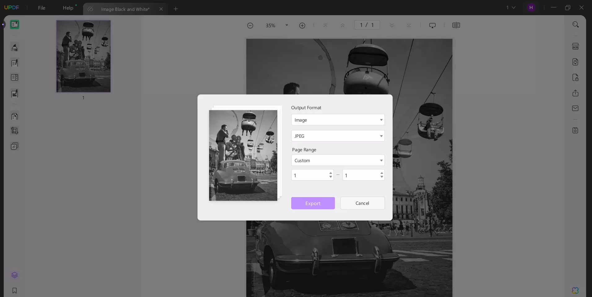Expand the Page Range dropdown showing Custom

tap(338, 160)
